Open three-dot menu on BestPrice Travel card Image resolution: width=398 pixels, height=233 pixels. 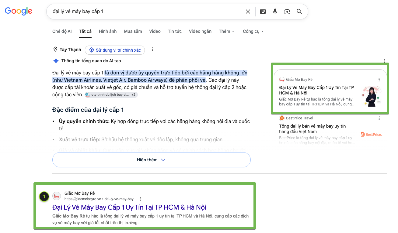point(379,118)
